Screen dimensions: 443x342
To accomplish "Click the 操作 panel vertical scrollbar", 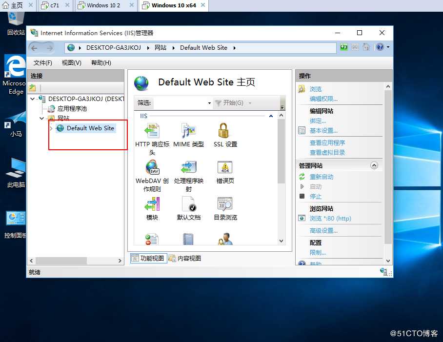I will (x=388, y=167).
